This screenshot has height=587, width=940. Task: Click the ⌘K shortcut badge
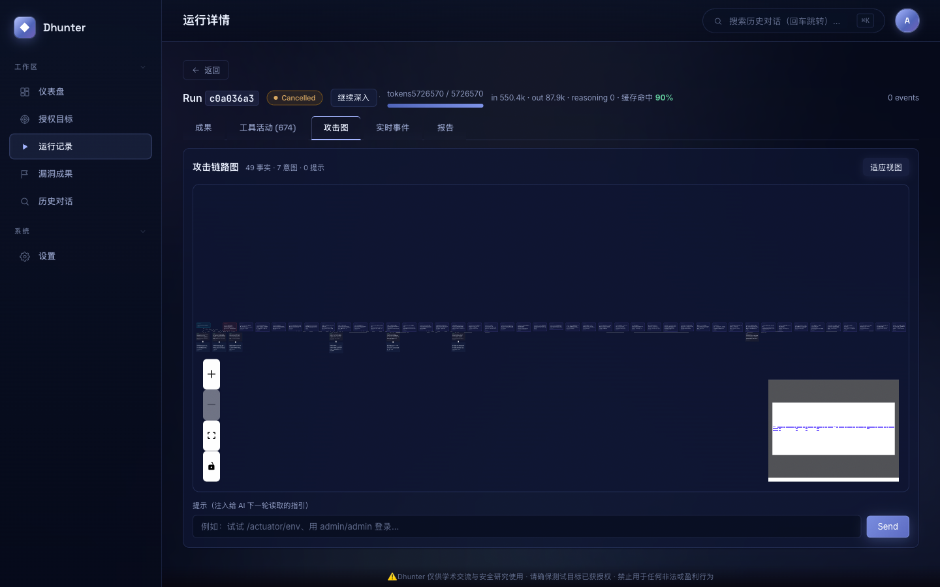pyautogui.click(x=866, y=21)
